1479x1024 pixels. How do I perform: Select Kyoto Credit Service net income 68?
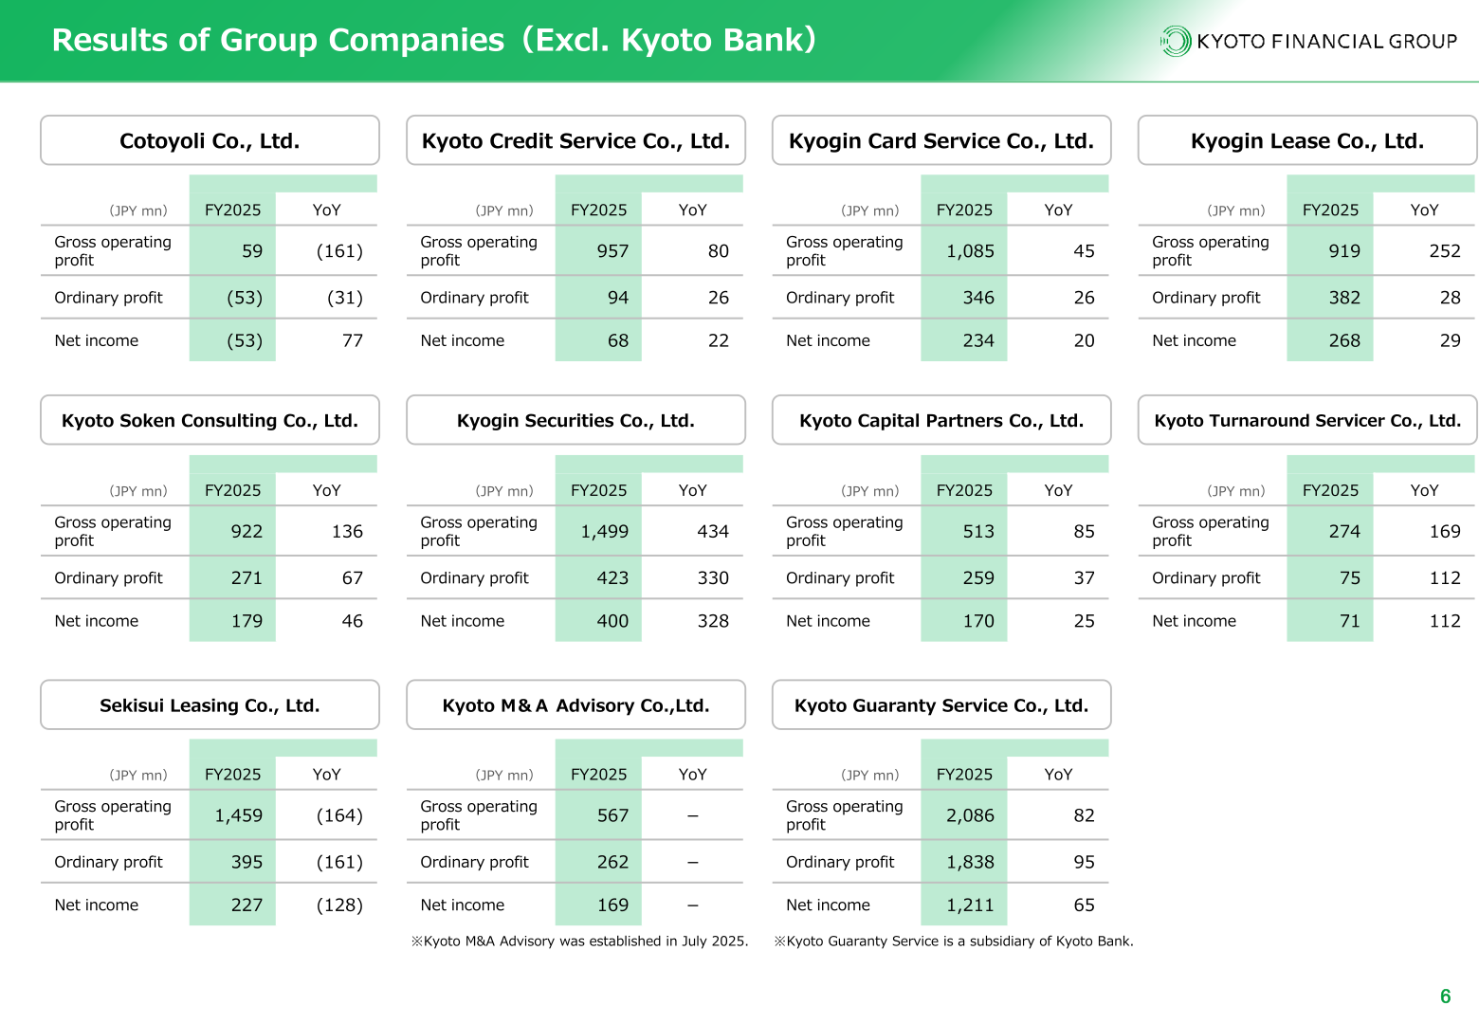618,340
